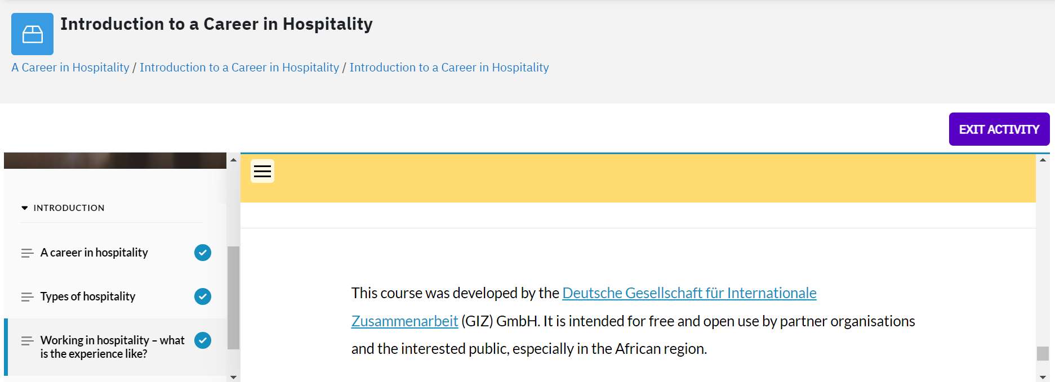Click the EXIT ACTIVITY button

pyautogui.click(x=999, y=129)
